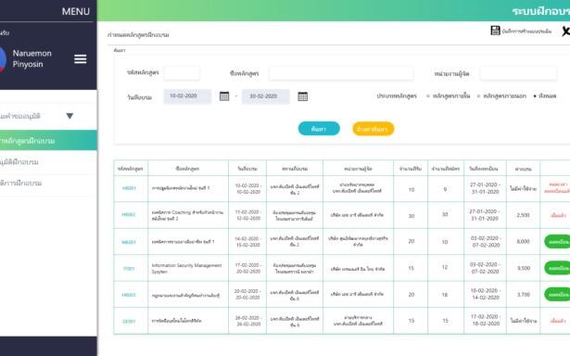This screenshot has height=356, width=570.
Task: Click the training fee cell 3,700
Action: 524,295
